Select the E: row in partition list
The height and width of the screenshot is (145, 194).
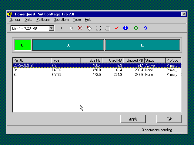(97, 75)
